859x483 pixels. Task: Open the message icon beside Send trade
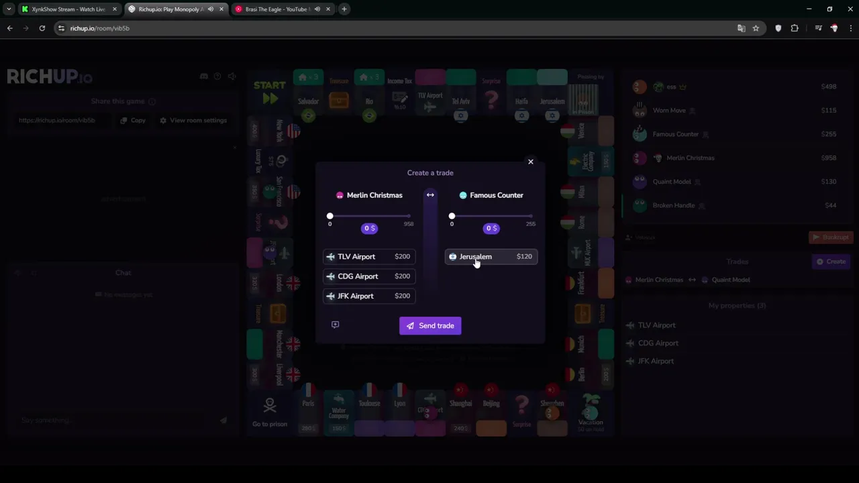click(336, 325)
